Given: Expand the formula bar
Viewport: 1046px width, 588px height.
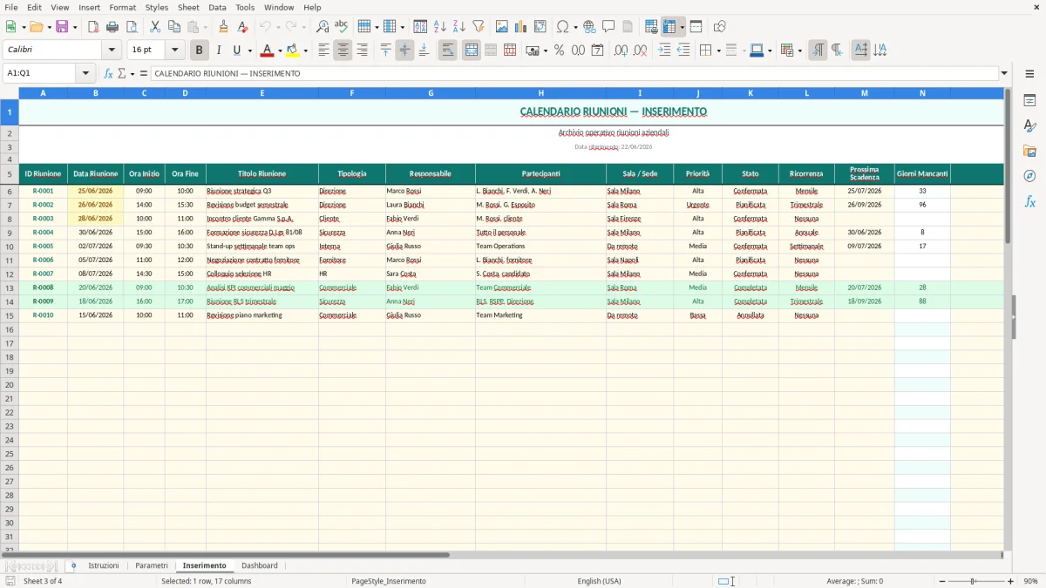Looking at the screenshot, I should 1004,73.
